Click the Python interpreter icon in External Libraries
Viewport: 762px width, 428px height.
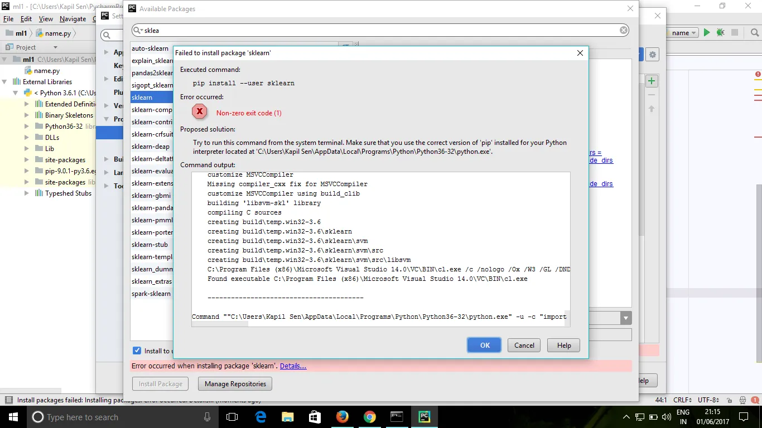(x=27, y=93)
